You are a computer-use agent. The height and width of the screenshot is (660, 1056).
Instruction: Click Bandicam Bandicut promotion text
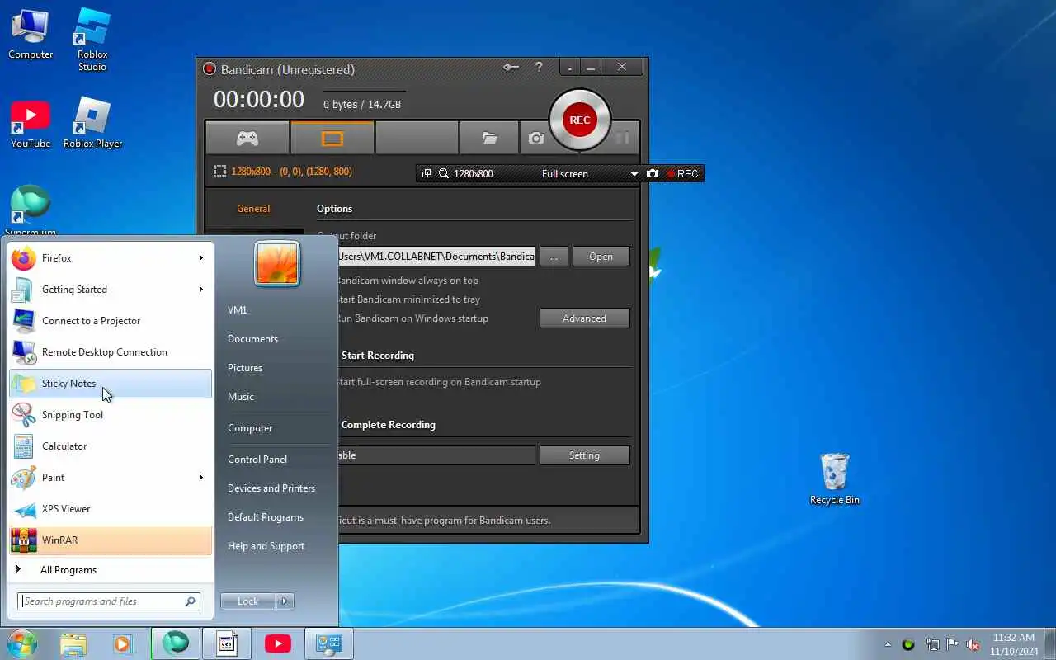[445, 521]
